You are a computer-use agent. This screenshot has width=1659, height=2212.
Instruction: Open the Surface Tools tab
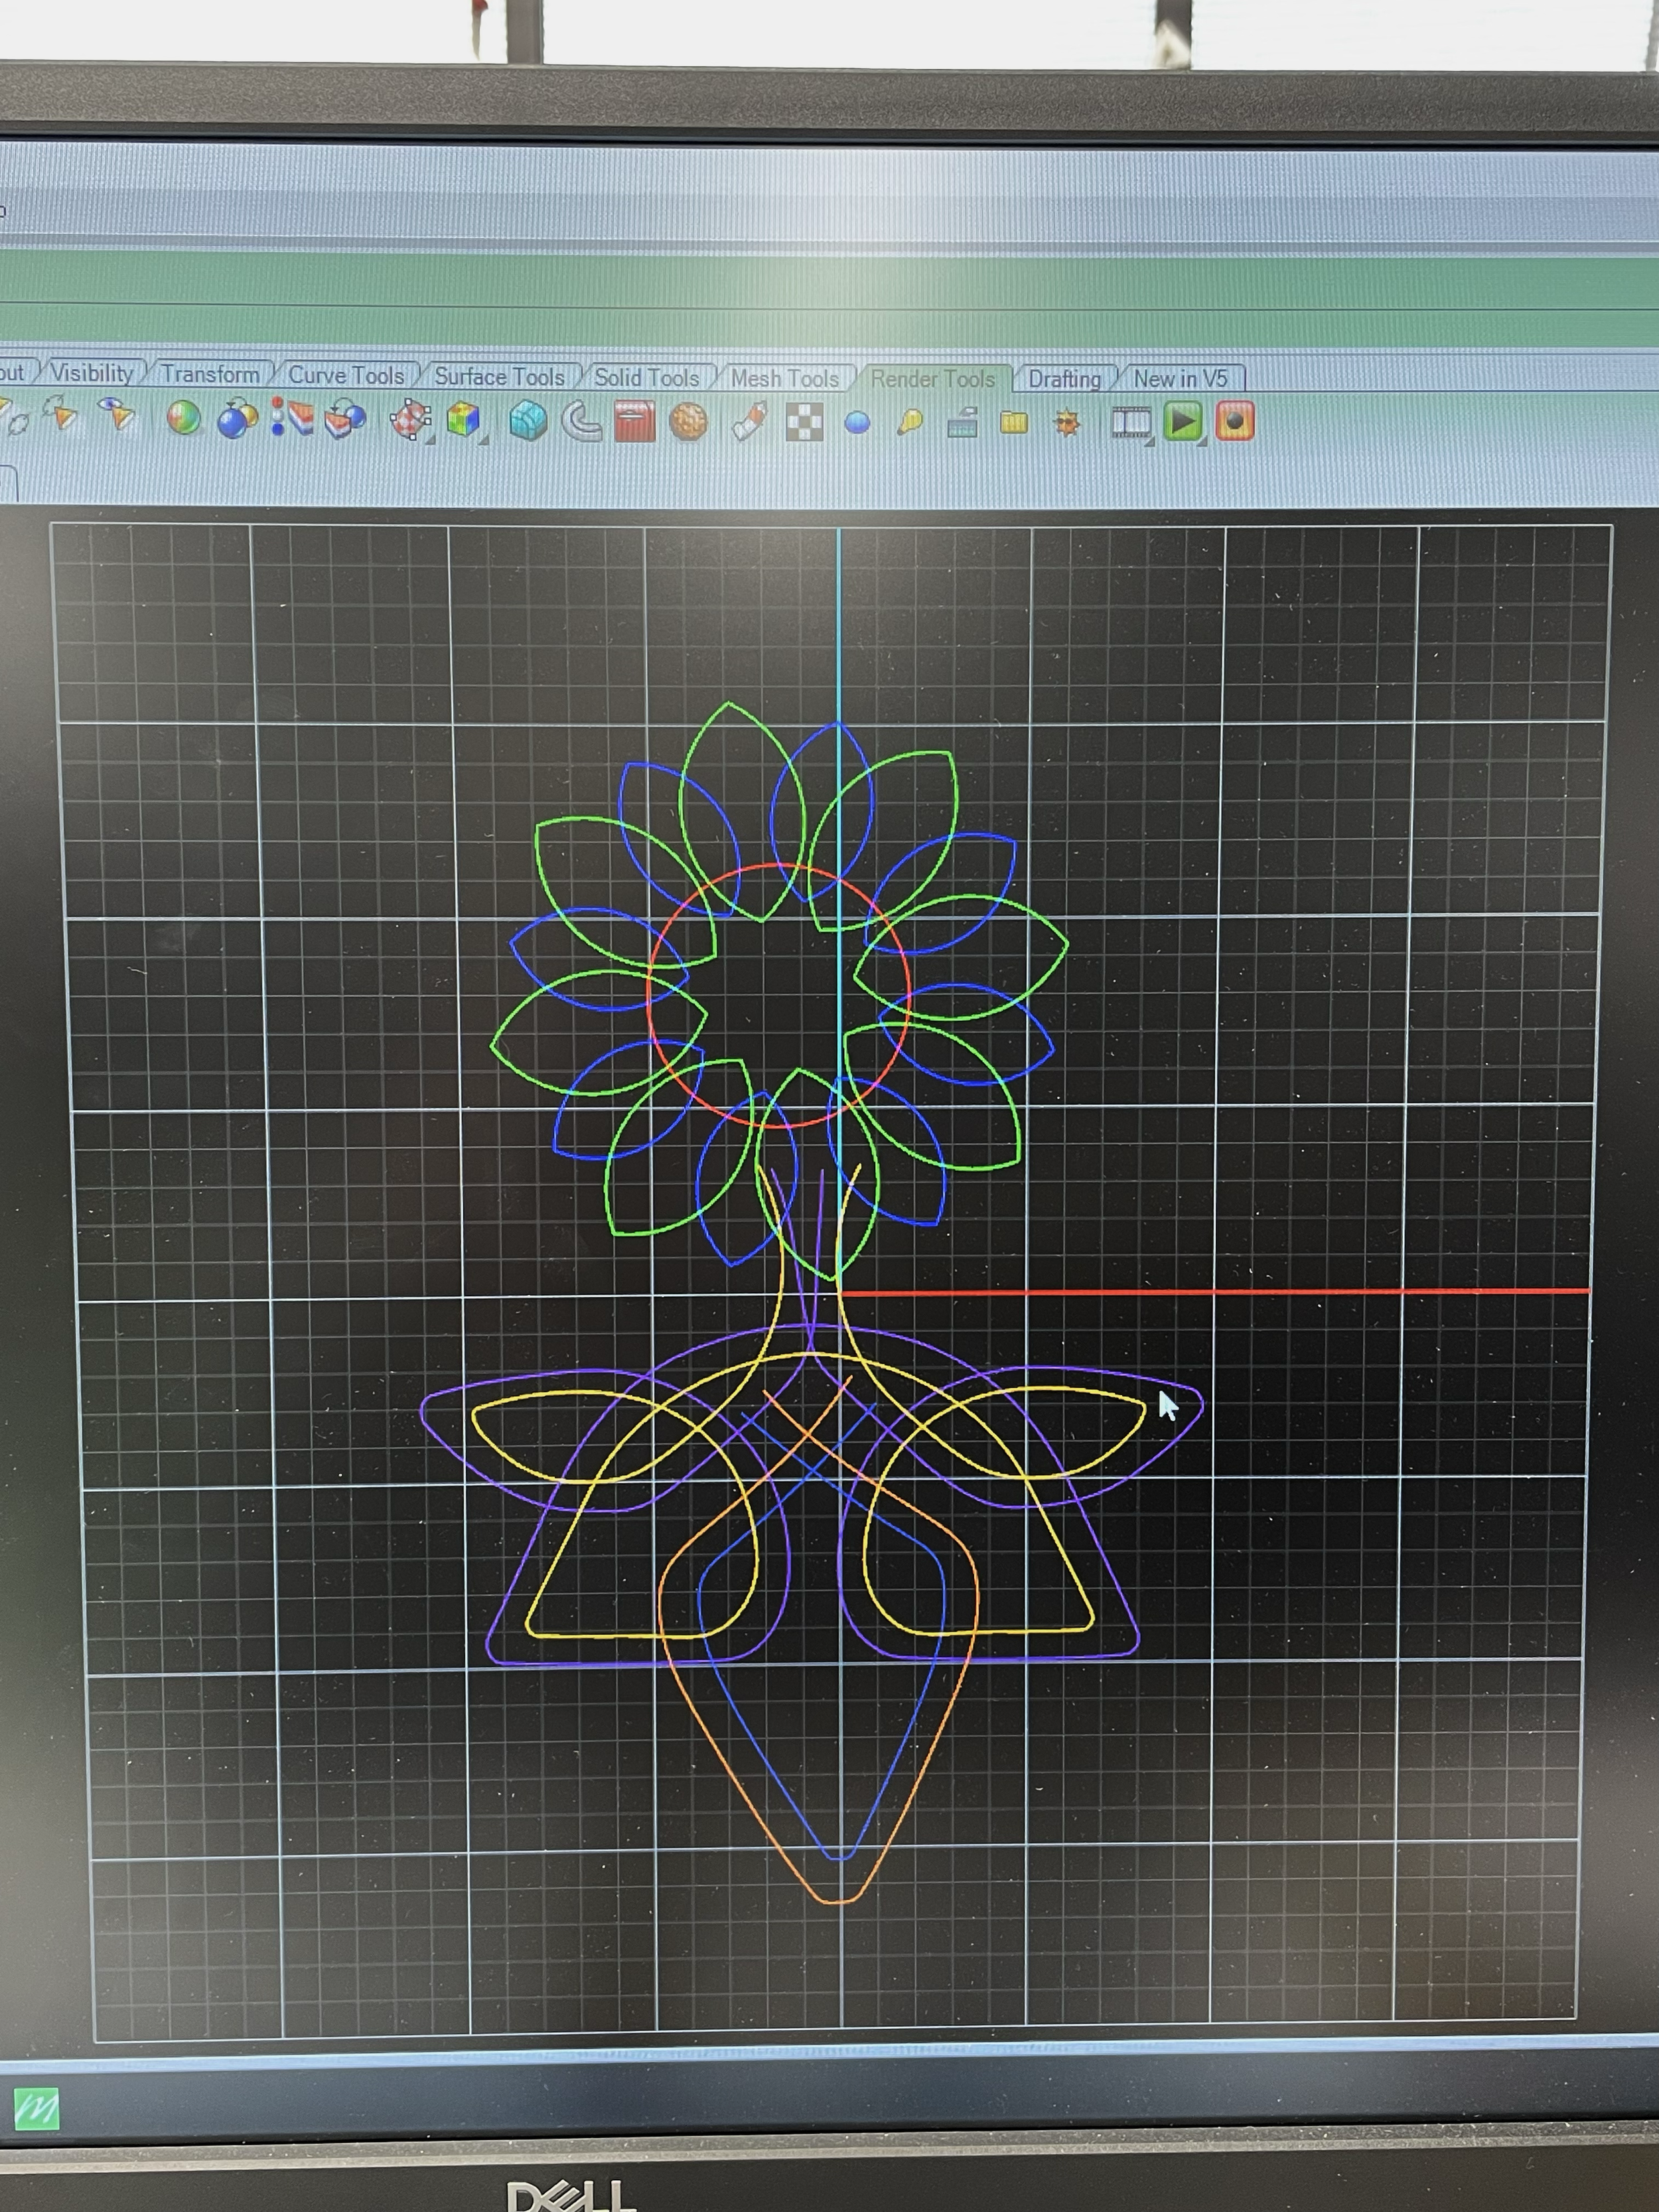point(499,377)
